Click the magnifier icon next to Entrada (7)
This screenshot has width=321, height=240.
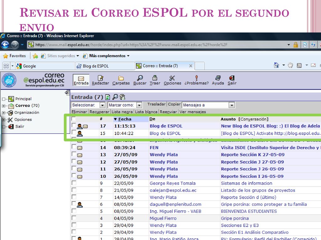pyautogui.click(x=115, y=97)
